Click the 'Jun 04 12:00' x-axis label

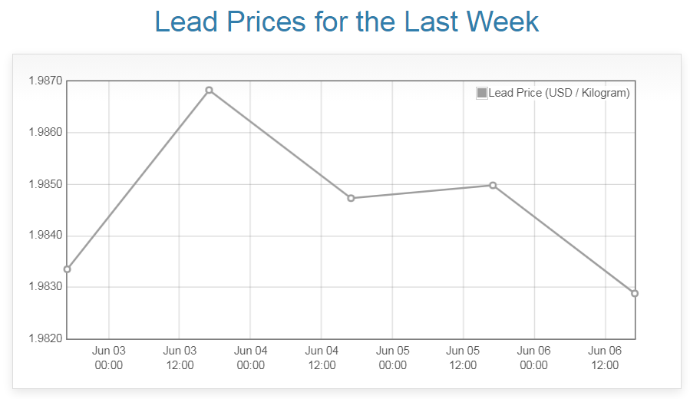click(x=322, y=358)
